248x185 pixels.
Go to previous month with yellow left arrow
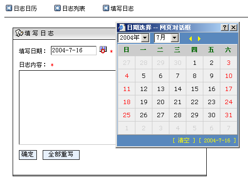click(191, 39)
